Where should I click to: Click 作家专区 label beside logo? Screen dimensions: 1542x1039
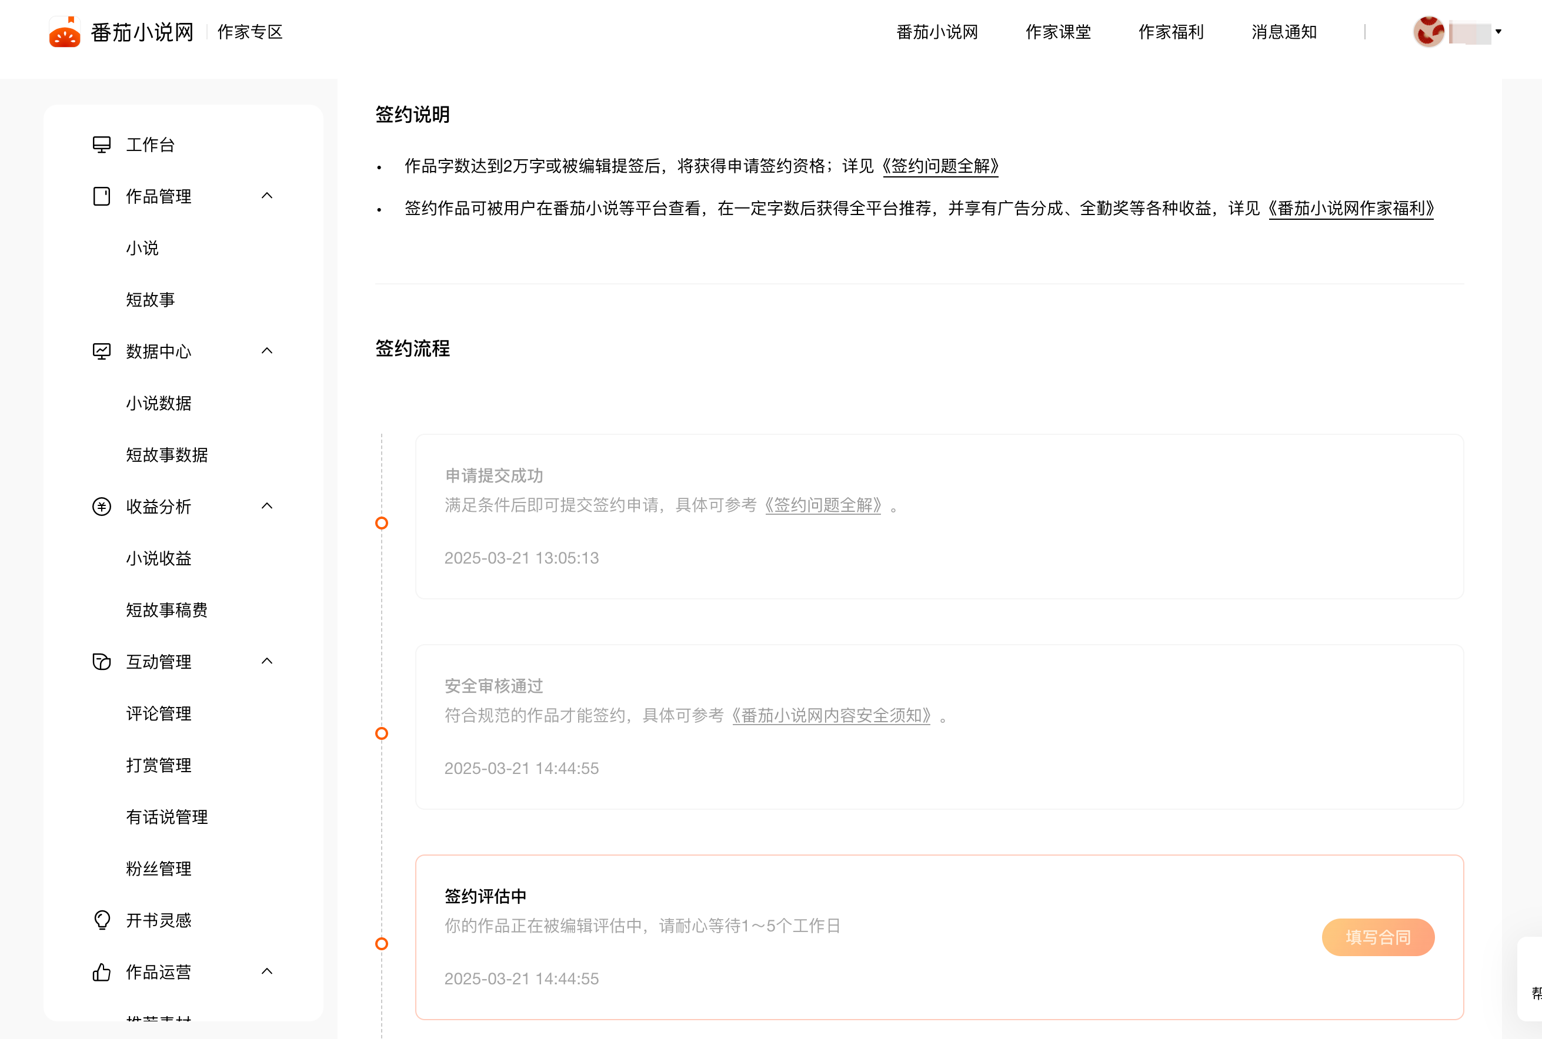(x=250, y=32)
